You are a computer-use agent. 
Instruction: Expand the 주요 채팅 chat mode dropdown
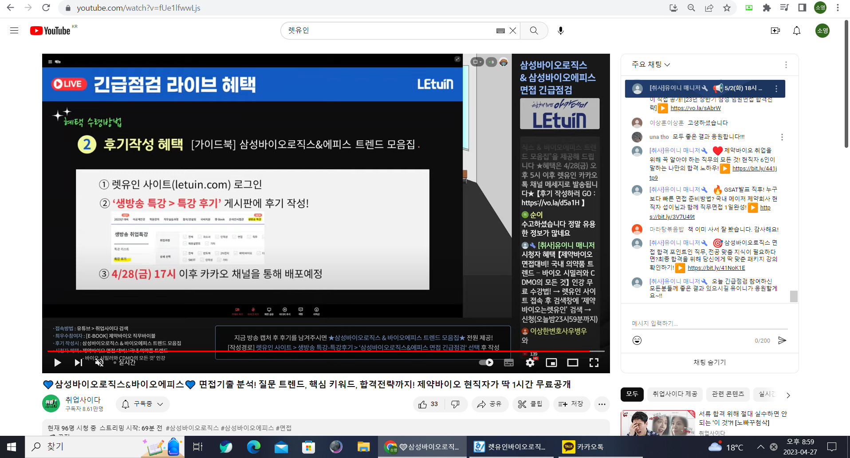(x=651, y=65)
